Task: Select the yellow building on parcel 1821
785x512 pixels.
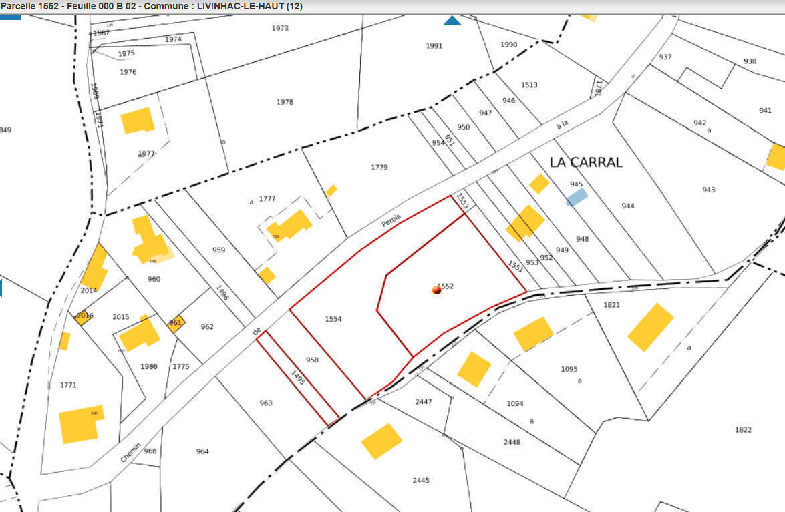Action: [650, 327]
